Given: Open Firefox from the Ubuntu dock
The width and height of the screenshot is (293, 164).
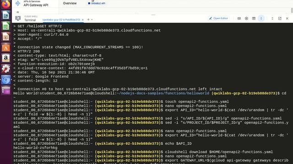Looking at the screenshot, I should [6, 4].
